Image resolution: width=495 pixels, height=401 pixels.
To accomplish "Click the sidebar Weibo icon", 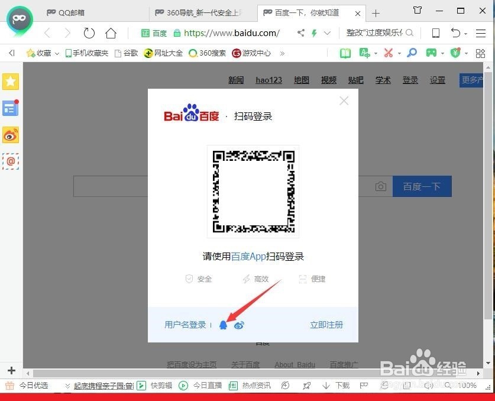I will (11, 135).
